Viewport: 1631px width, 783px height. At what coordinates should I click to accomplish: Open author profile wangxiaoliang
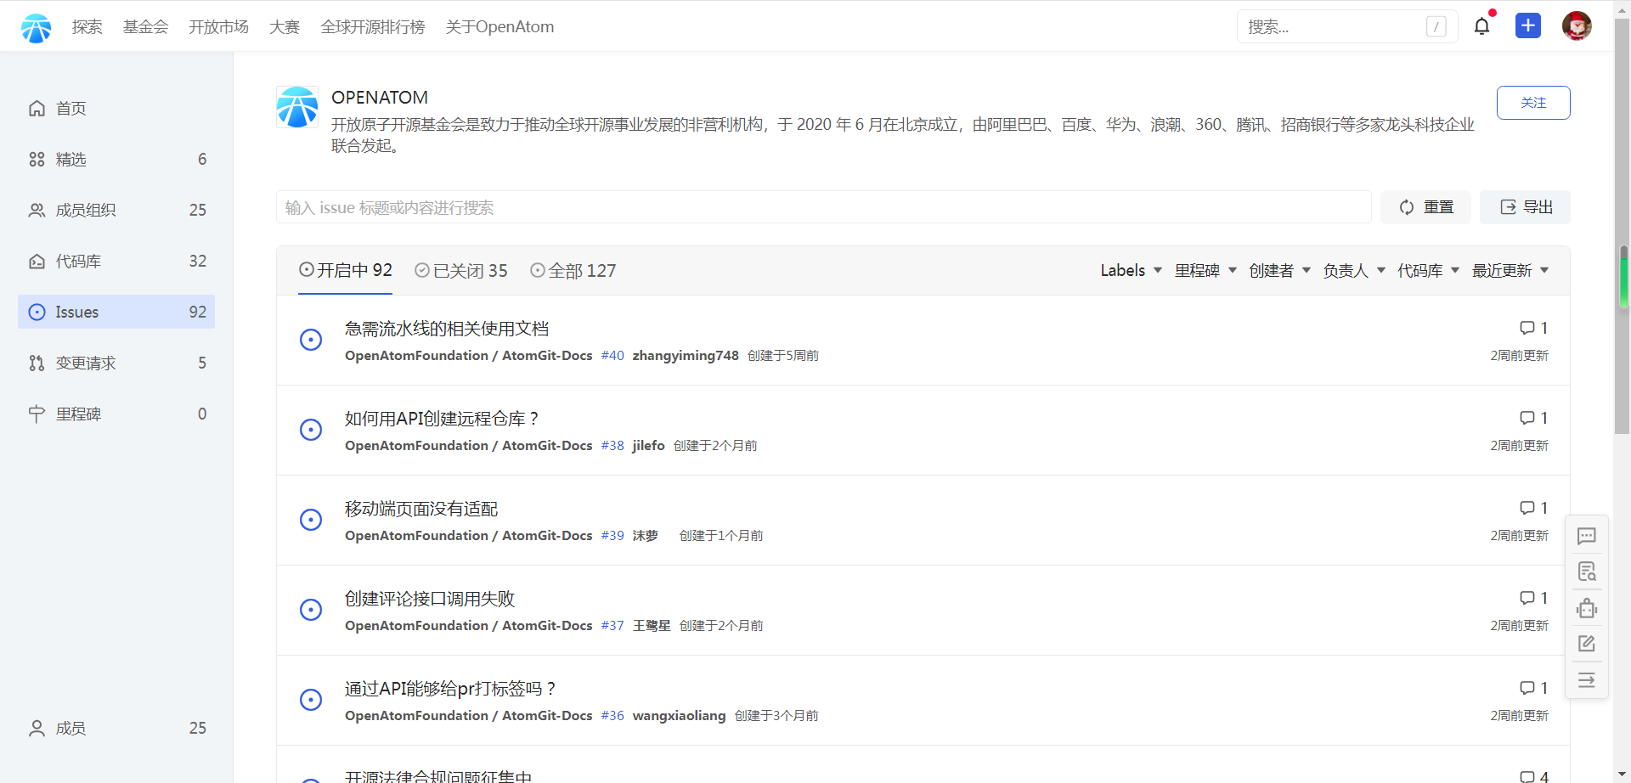(679, 715)
